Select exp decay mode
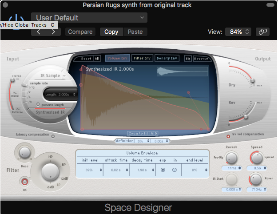278x214 pixels. click(163, 170)
